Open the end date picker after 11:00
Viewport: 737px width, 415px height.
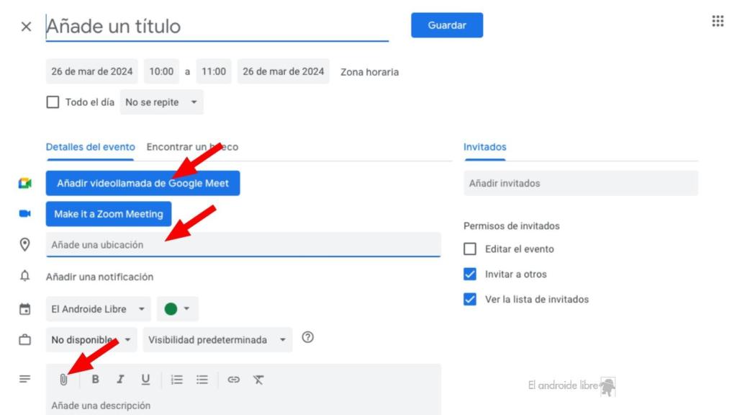coord(284,71)
